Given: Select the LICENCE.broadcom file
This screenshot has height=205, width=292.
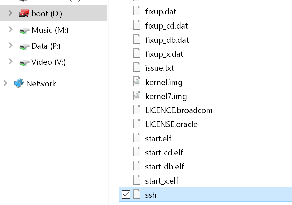Looking at the screenshot, I should tap(179, 110).
